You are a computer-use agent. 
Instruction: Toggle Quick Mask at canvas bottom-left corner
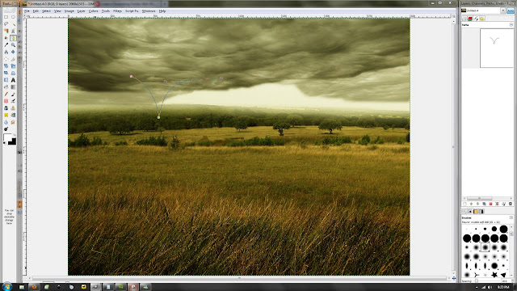click(x=25, y=278)
